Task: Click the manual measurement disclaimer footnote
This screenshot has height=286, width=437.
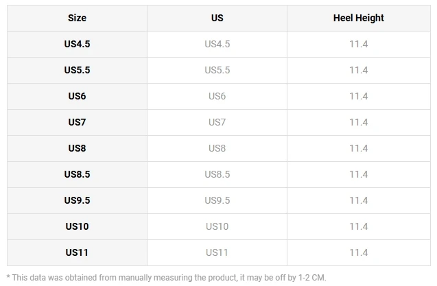Action: point(167,278)
